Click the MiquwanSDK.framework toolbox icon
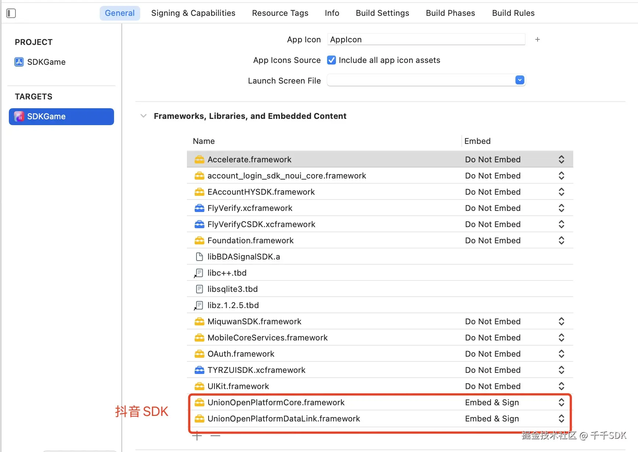The width and height of the screenshot is (638, 452). pos(199,321)
